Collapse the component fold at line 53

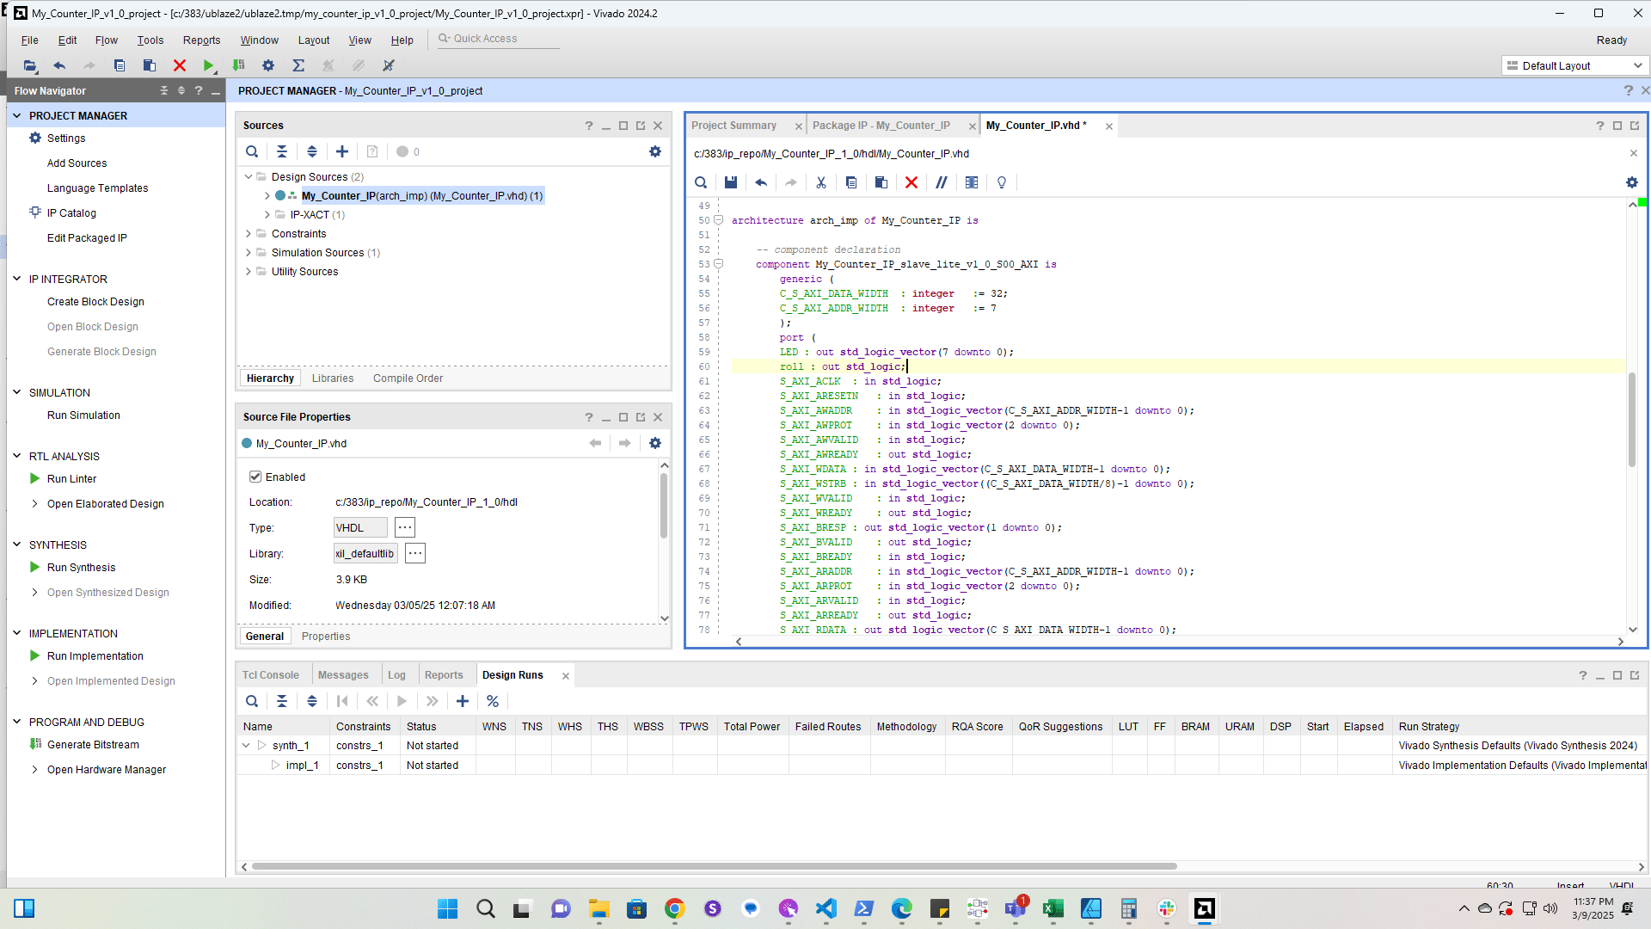(719, 264)
